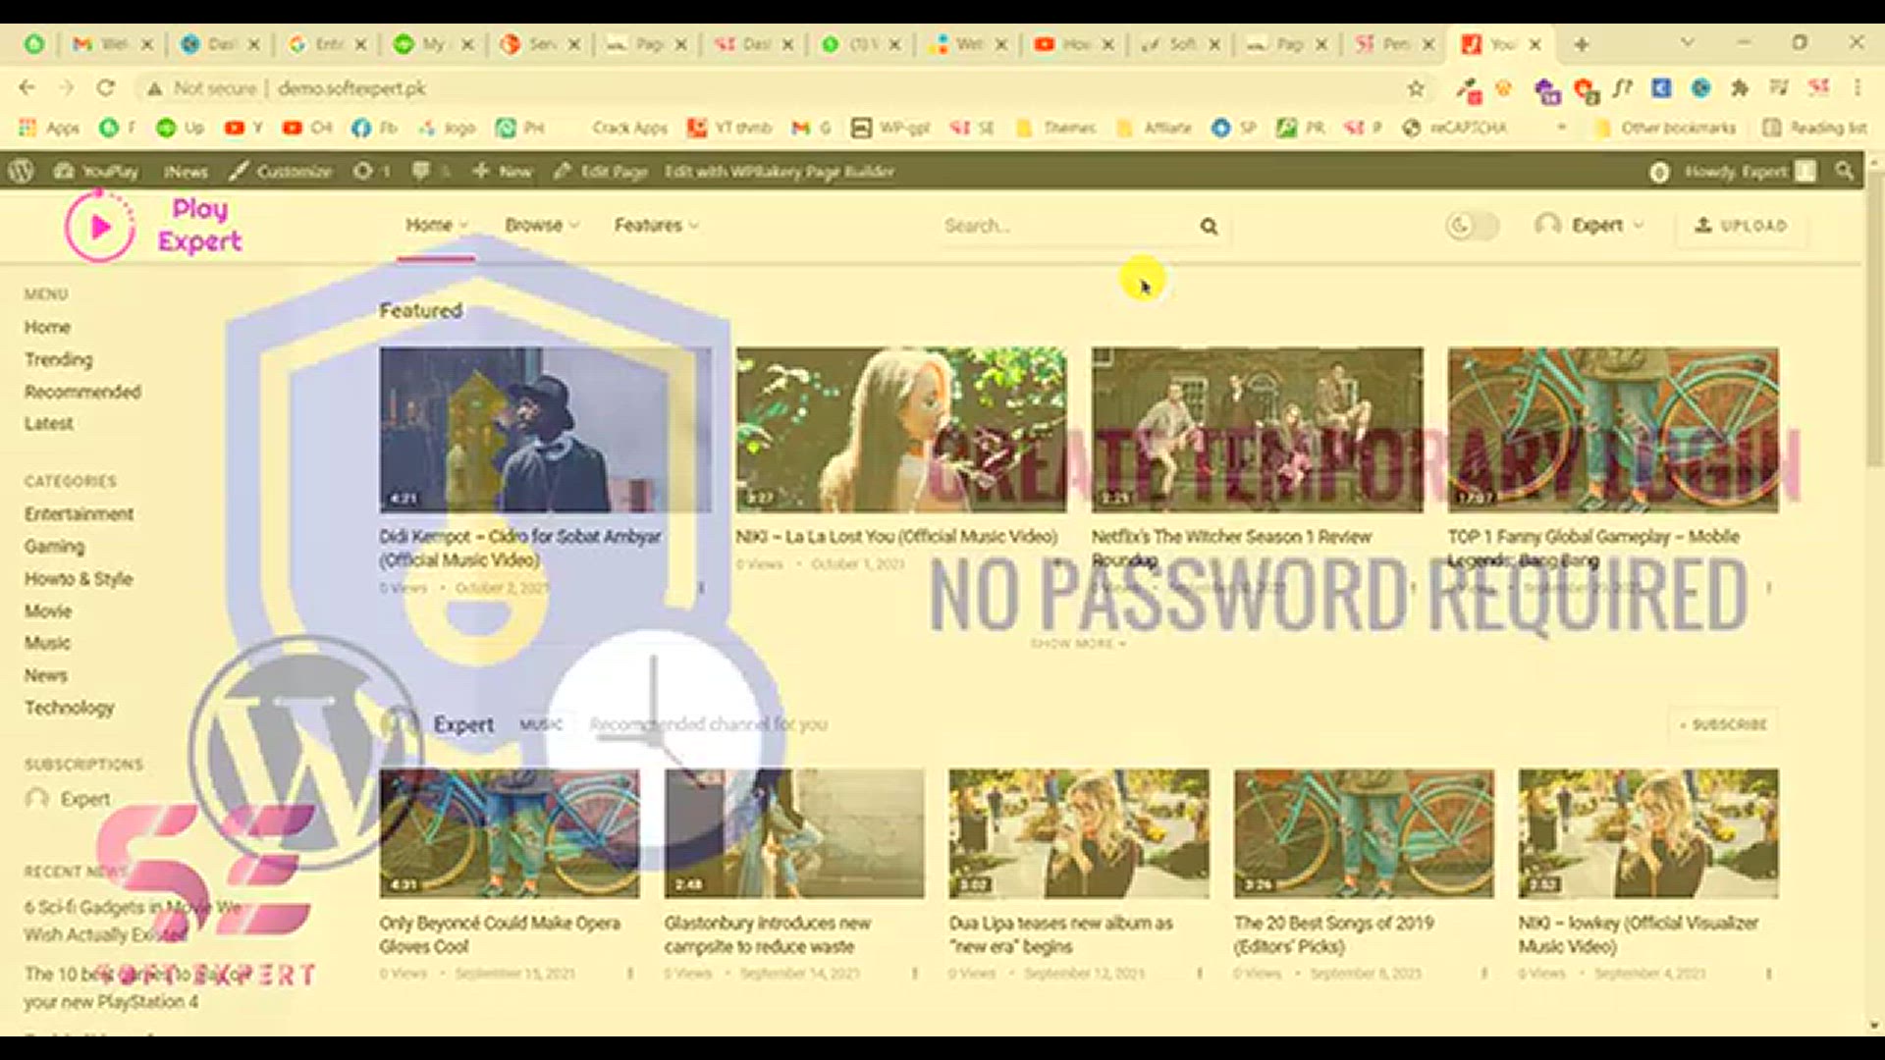Click the Play Expert logo
The image size is (1885, 1060).
click(x=154, y=226)
